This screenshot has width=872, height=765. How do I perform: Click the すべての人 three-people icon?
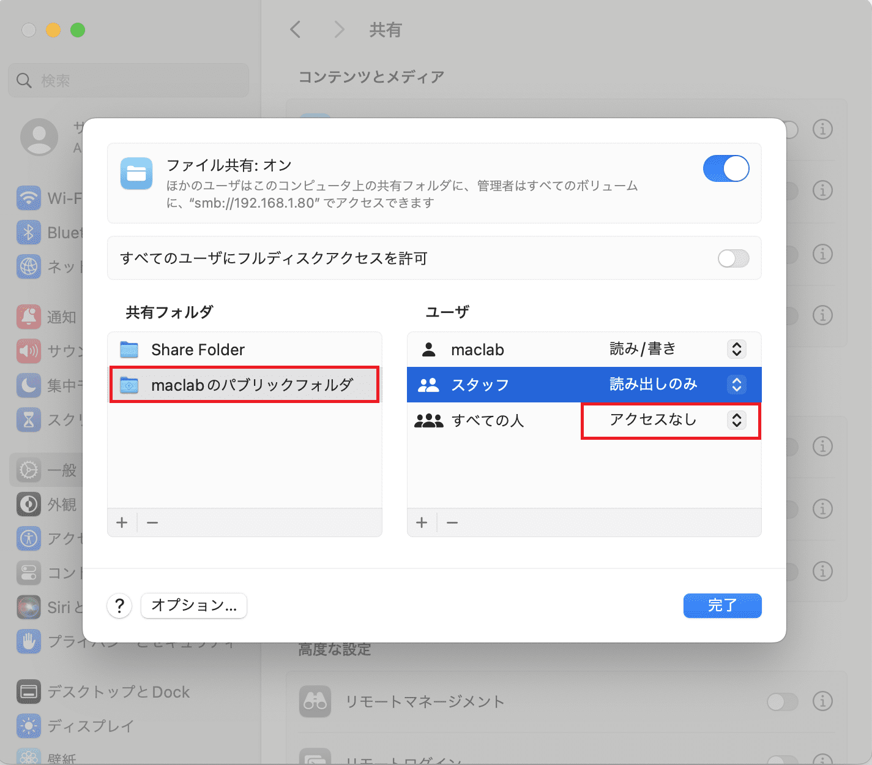coord(429,420)
